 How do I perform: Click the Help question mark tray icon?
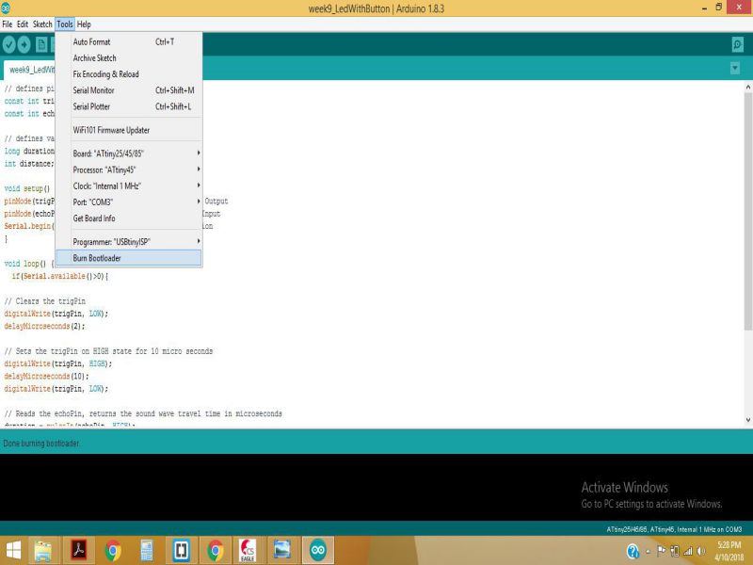pyautogui.click(x=633, y=551)
